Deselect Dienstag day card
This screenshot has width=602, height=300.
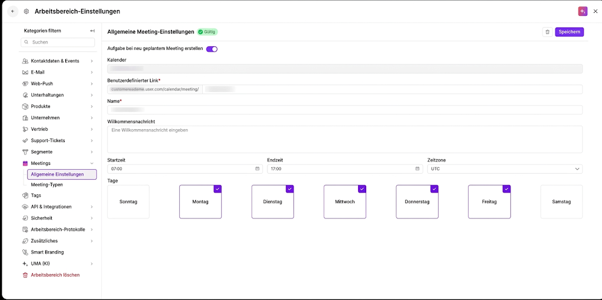click(273, 202)
